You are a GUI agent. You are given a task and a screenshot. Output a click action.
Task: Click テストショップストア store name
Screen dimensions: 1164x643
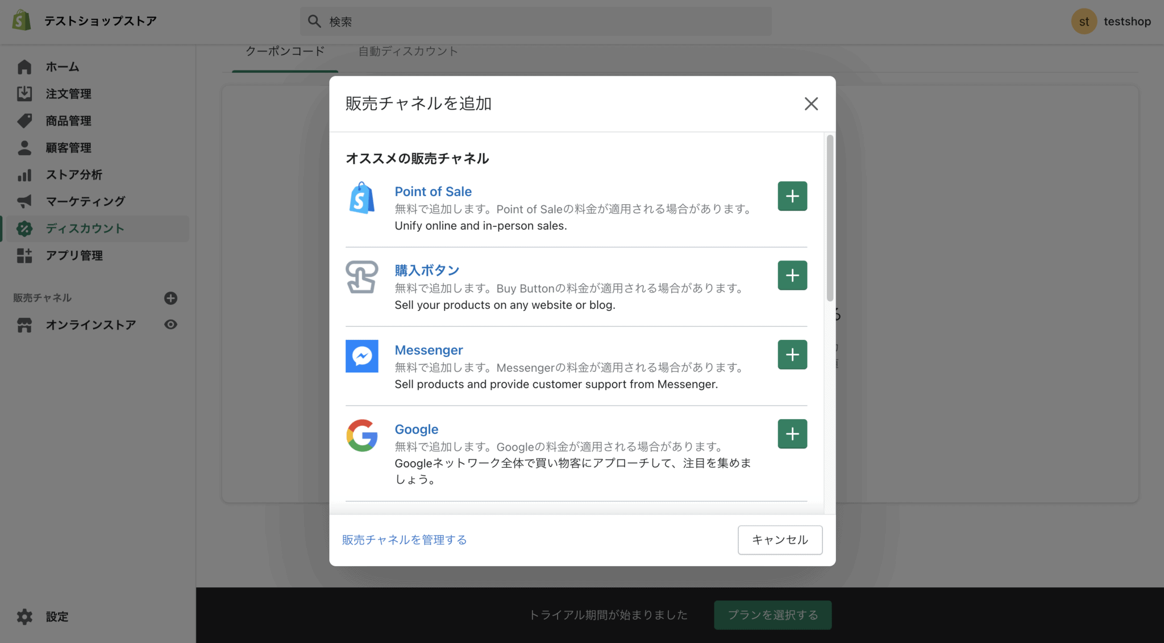tap(101, 21)
